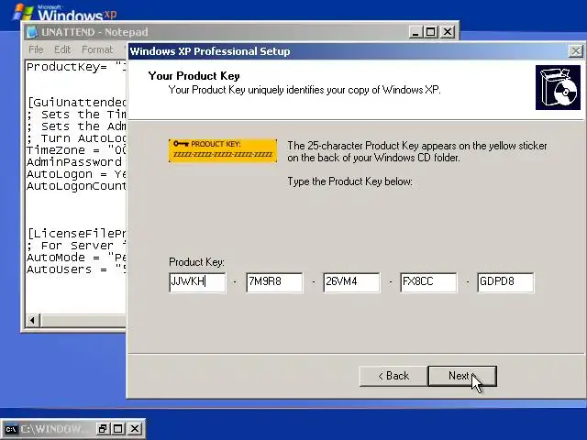
Task: Click the AutoLogon = line in Notepad
Action: pyautogui.click(x=76, y=174)
